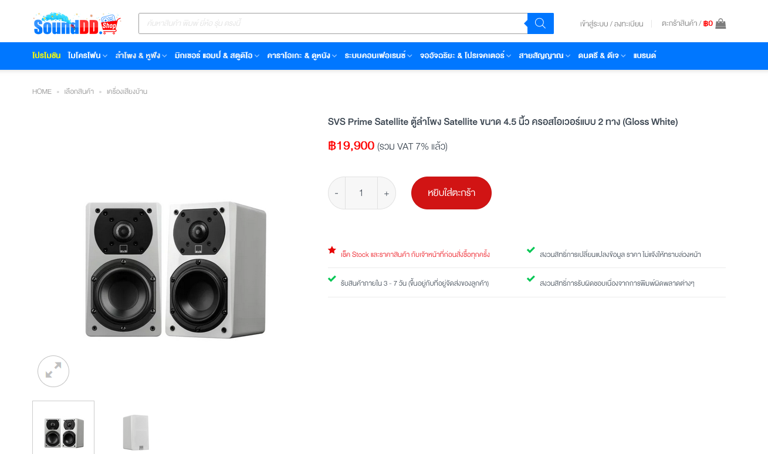Select the โปรโมชัน menu item
This screenshot has height=454, width=768.
(46, 56)
